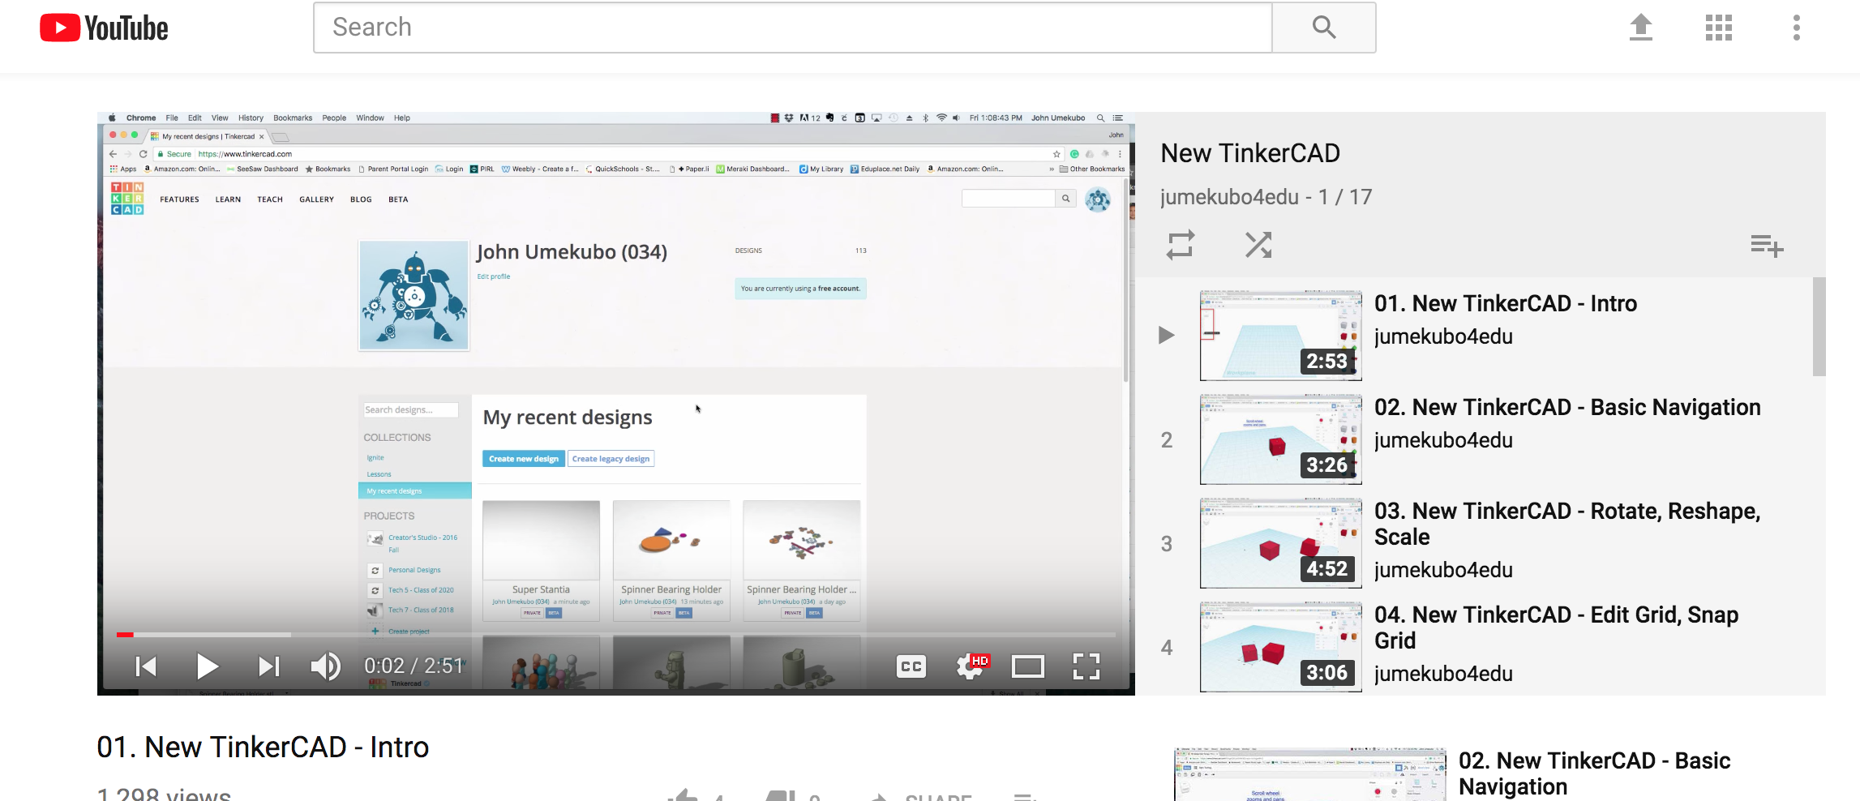Enable loop for the New TinkerCAD playlist
The height and width of the screenshot is (801, 1860).
tap(1181, 244)
